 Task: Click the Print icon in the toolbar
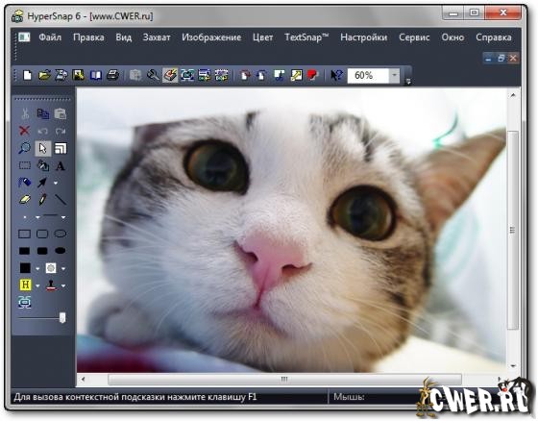[x=113, y=75]
